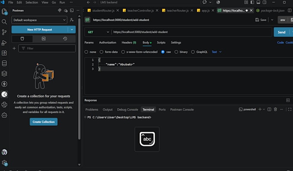293x171 pixels.
Task: Open the GET method dropdown
Action: click(98, 32)
